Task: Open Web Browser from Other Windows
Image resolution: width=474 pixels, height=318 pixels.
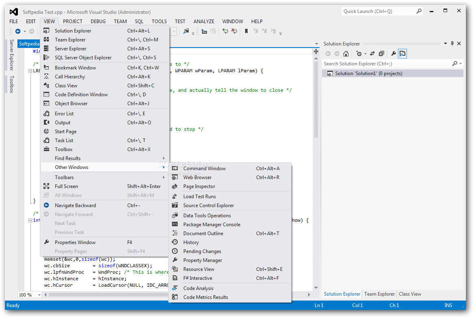Action: click(x=230, y=177)
